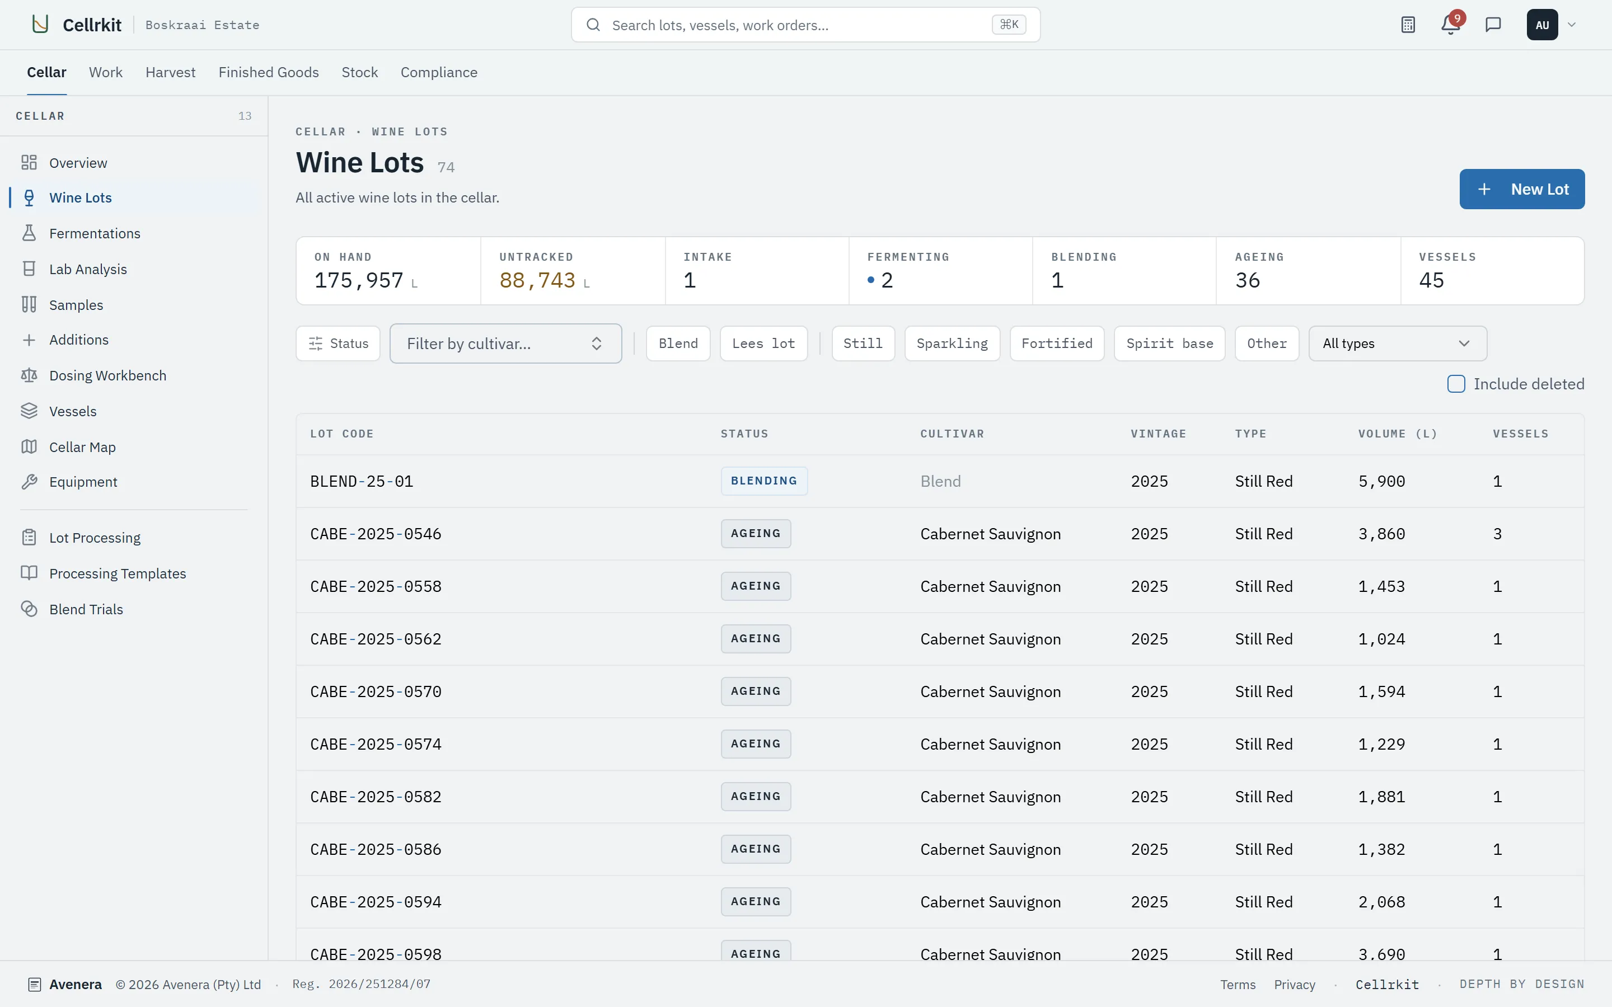The height and width of the screenshot is (1007, 1612).
Task: Open the Privacy link in footer
Action: coord(1294,985)
